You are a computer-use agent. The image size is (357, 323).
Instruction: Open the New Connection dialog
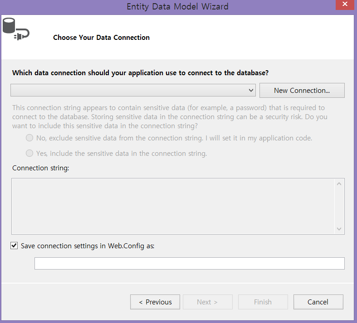[x=302, y=90]
